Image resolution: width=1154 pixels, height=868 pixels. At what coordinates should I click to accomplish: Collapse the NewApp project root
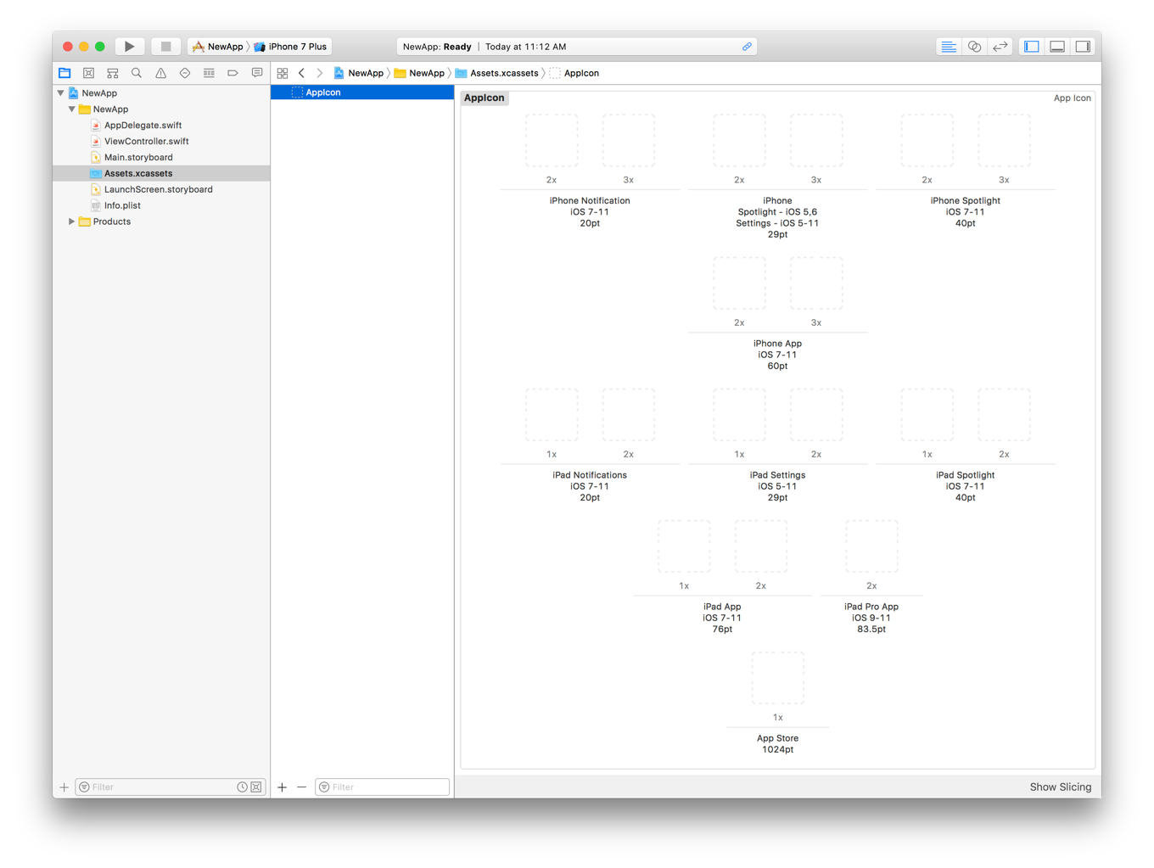pyautogui.click(x=61, y=93)
